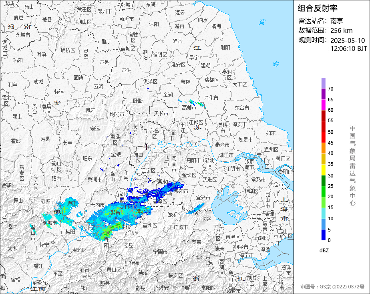Click the 霍邱 map label
Image resolution: width=370 pixels, height=294 pixels.
[x=16, y=141]
